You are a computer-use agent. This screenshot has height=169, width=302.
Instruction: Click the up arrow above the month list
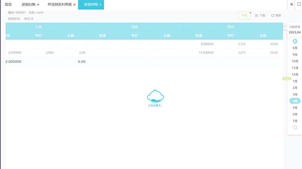[295, 41]
